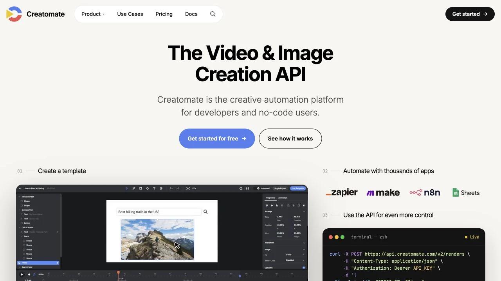Click the See how it works button
Image resolution: width=501 pixels, height=281 pixels.
290,139
